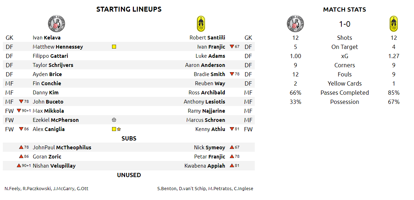Select player Robert Santiili

click(207, 38)
